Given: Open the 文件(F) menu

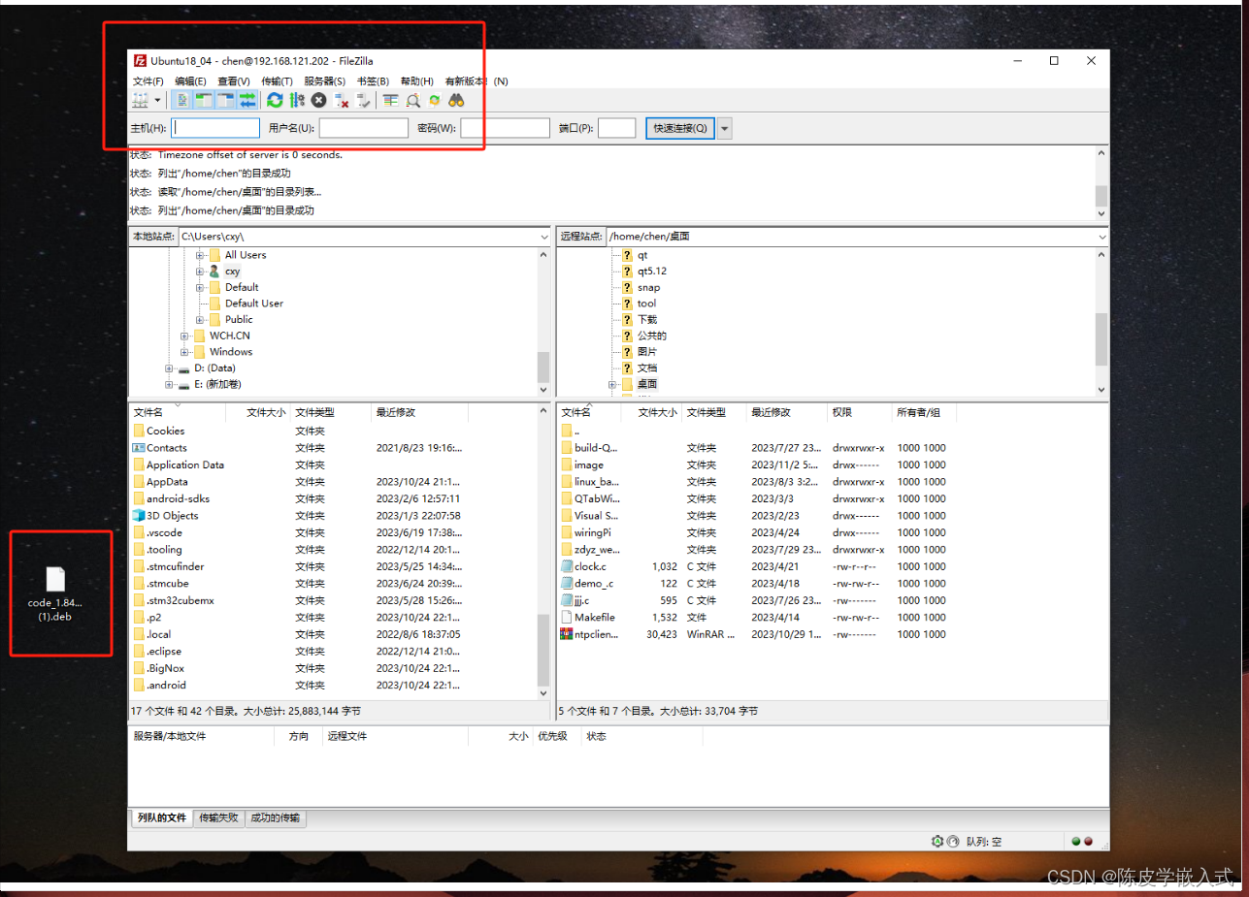Looking at the screenshot, I should pyautogui.click(x=148, y=81).
